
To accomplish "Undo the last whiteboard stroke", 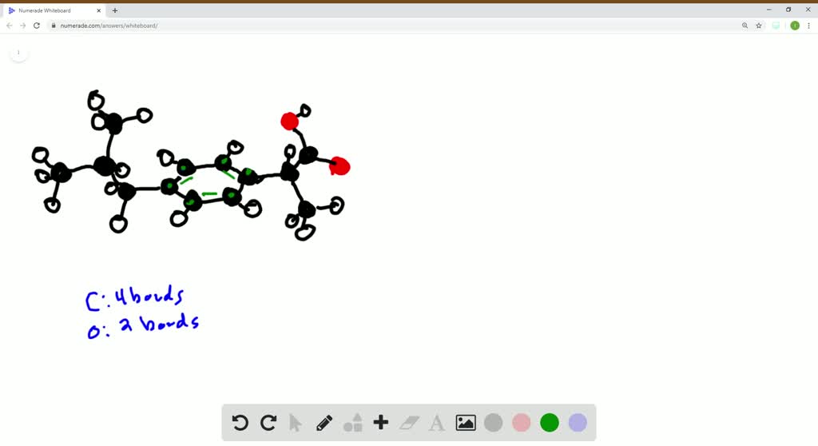I will point(240,423).
